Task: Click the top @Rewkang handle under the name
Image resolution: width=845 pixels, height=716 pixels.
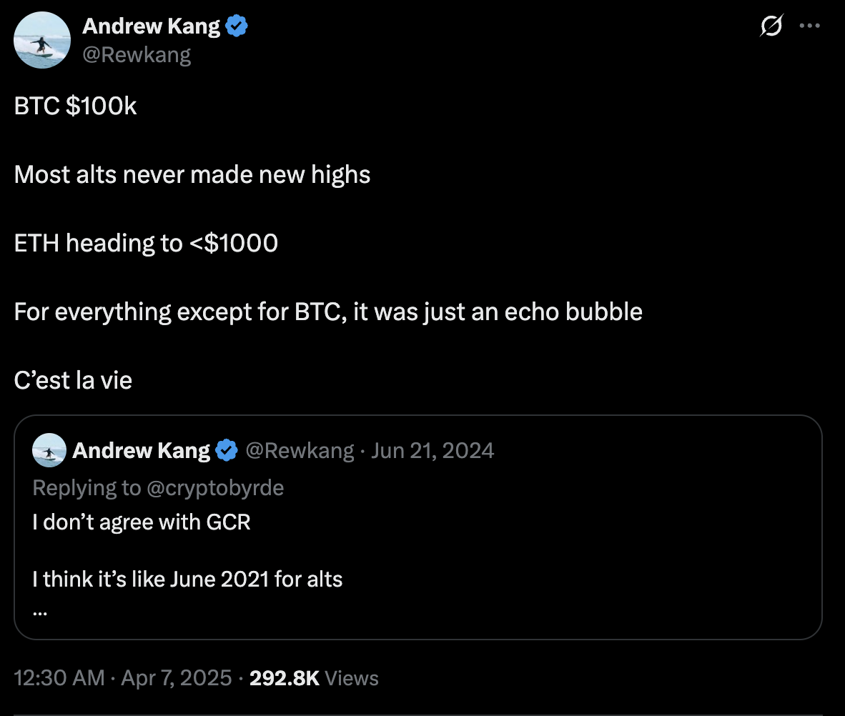Action: 137,55
